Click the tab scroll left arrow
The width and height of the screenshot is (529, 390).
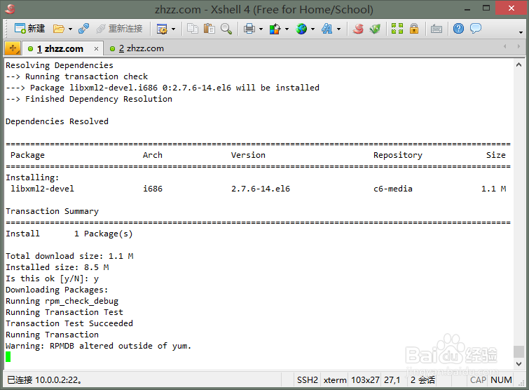coord(504,46)
